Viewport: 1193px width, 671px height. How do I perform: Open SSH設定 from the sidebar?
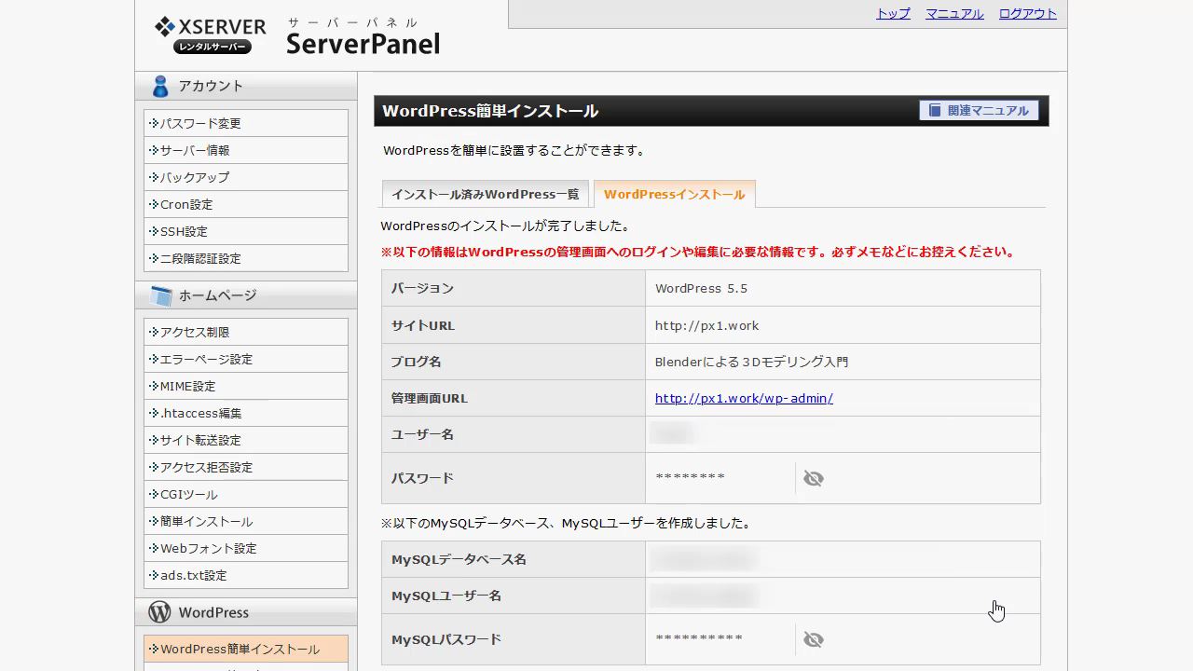pos(184,231)
